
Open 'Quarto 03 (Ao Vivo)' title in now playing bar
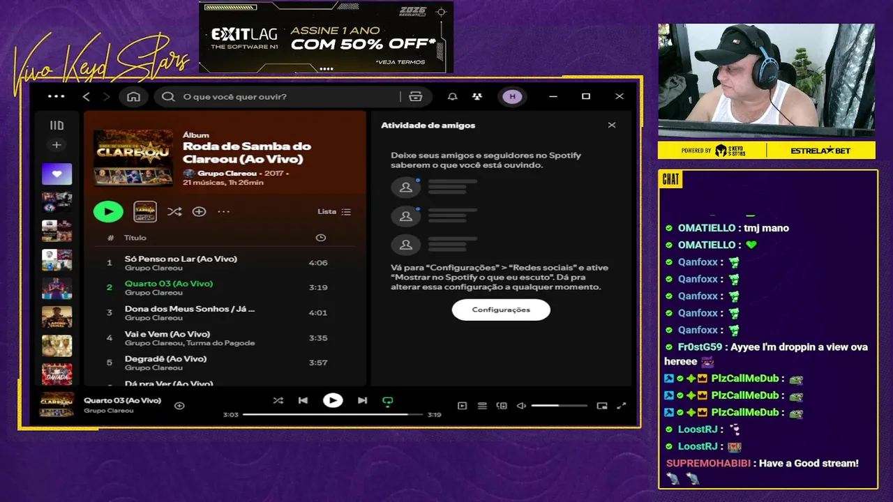coord(122,400)
